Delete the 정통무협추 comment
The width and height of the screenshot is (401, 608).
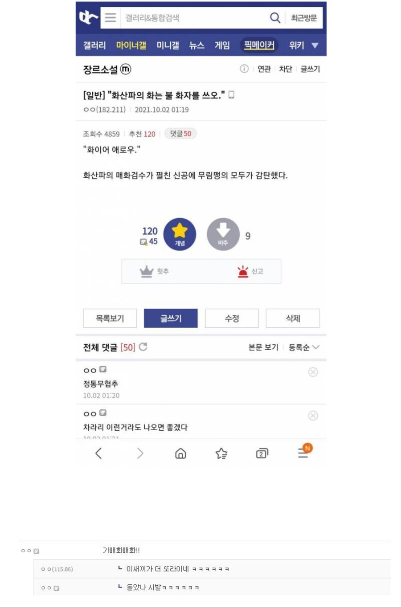pos(313,372)
